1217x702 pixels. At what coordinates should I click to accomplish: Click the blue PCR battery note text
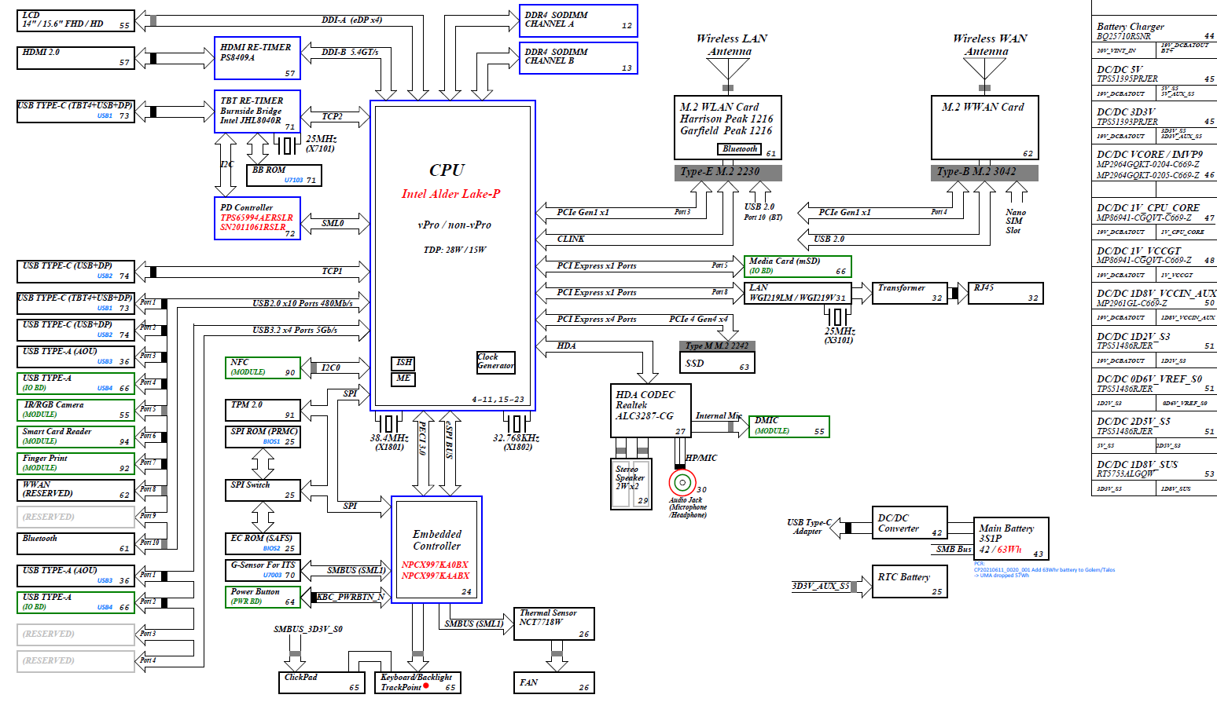pos(1042,572)
